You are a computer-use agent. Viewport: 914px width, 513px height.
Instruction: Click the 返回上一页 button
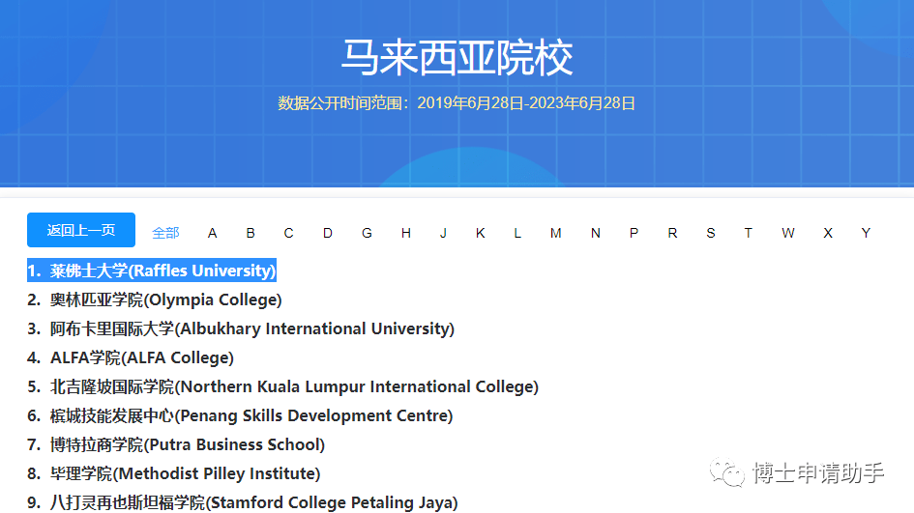pyautogui.click(x=81, y=230)
